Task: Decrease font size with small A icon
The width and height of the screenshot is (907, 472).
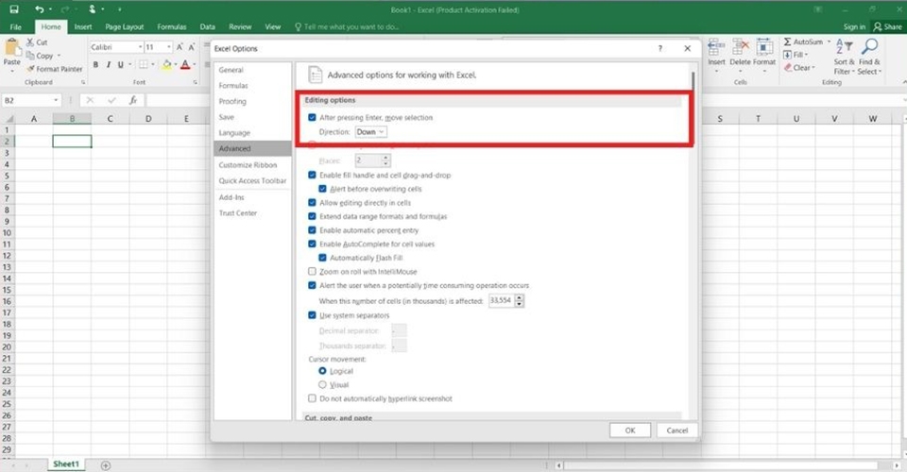Action: (x=191, y=47)
